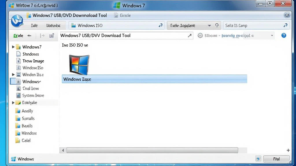Click the Windows7 USB/DVV Download Tool address field
296x166 pixels.
(127, 35)
